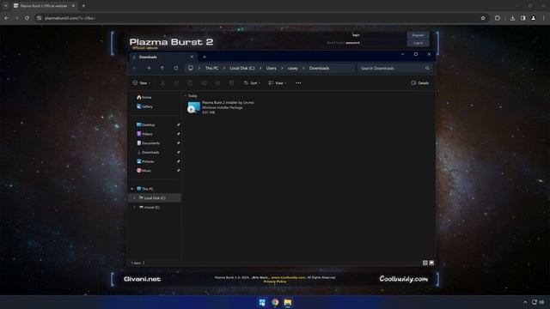550x309 pixels.
Task: Add a new File Explorer tab
Action: (x=205, y=57)
